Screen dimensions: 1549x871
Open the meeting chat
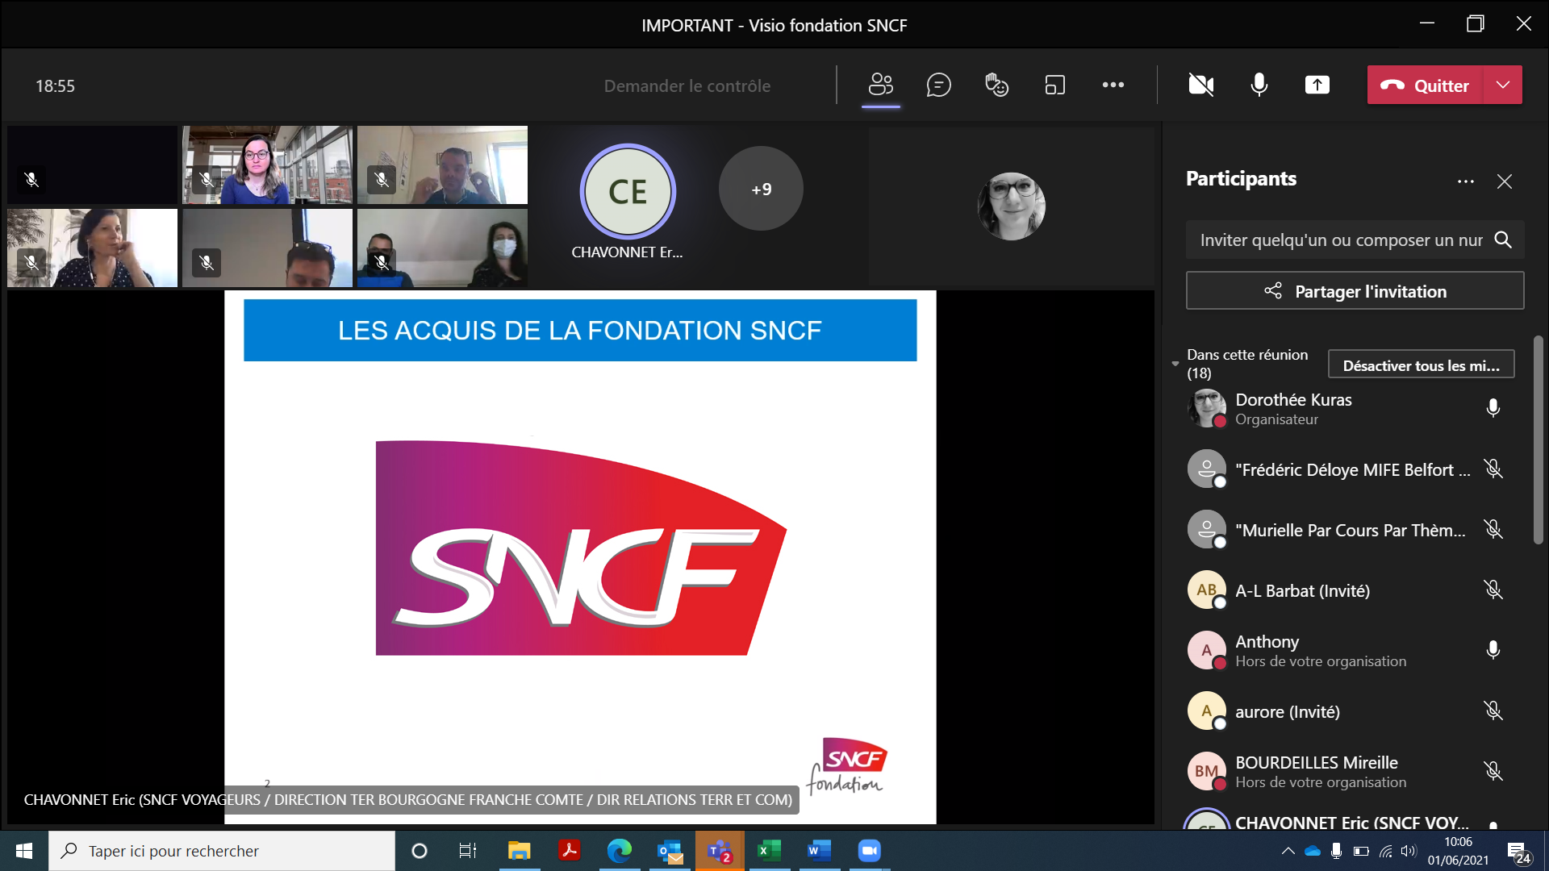(938, 85)
